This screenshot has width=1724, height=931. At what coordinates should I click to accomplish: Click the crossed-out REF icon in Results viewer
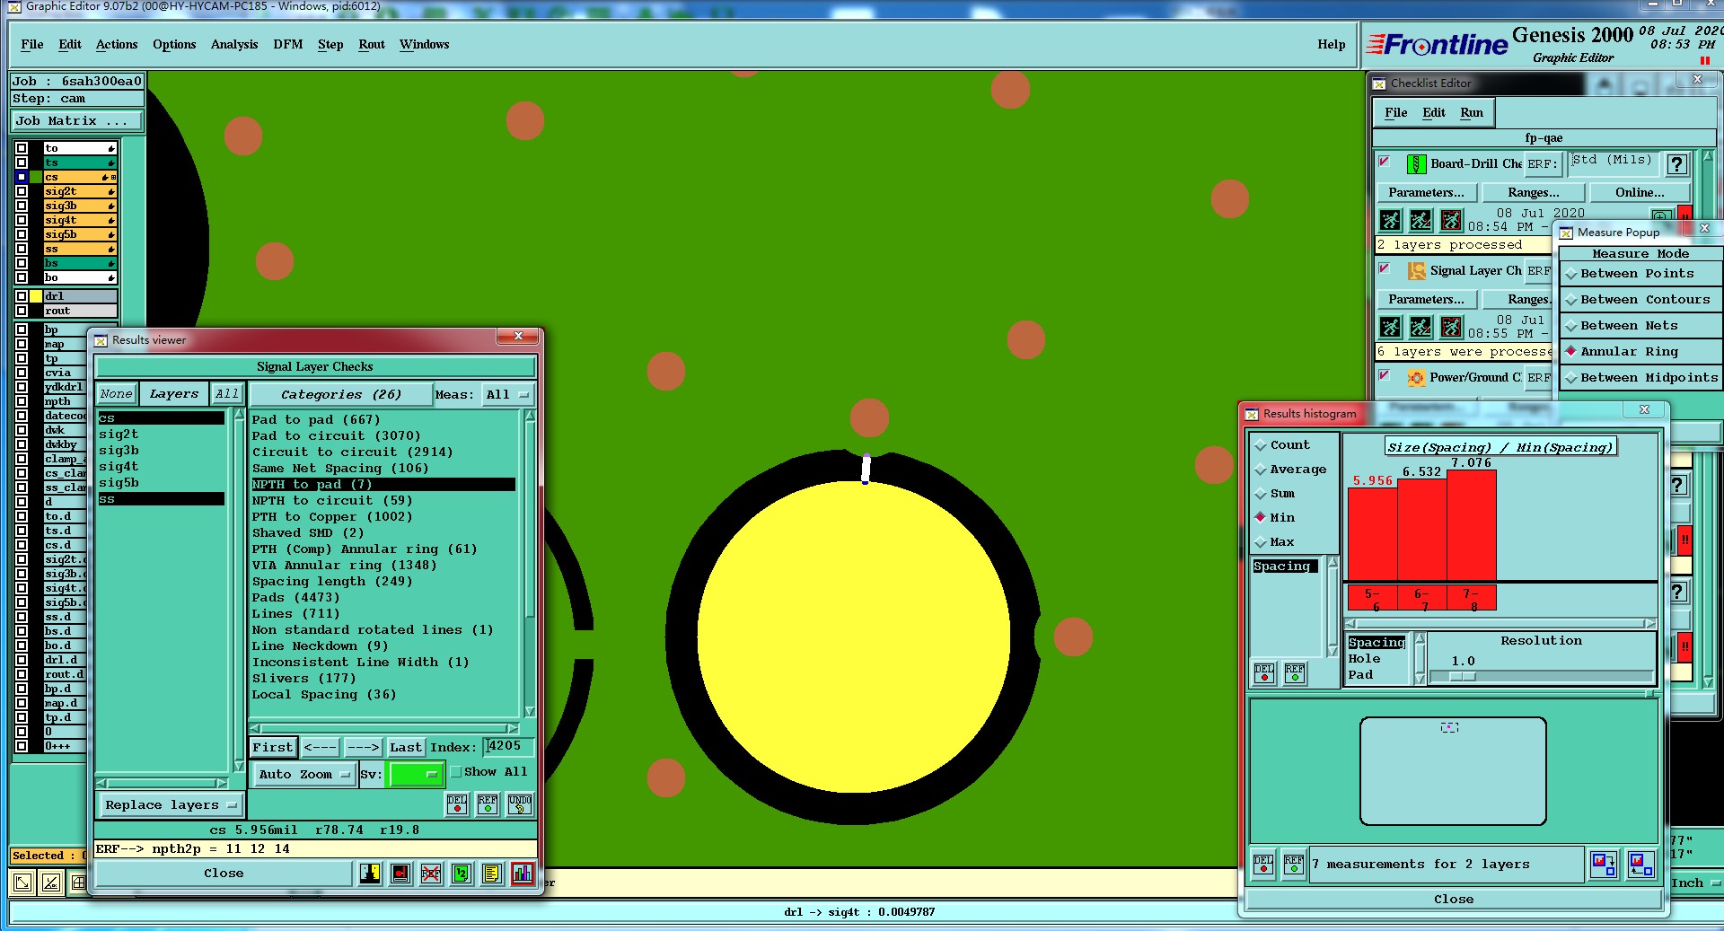coord(431,873)
